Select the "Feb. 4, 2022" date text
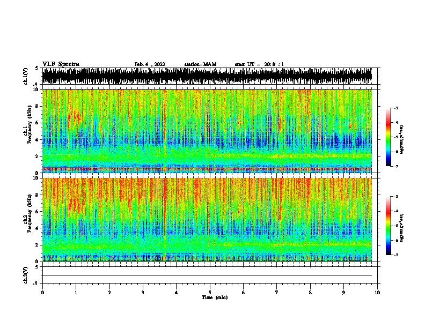 click(x=150, y=64)
